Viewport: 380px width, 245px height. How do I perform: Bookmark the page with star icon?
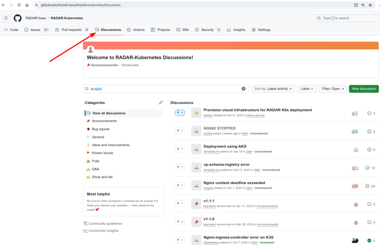click(370, 5)
